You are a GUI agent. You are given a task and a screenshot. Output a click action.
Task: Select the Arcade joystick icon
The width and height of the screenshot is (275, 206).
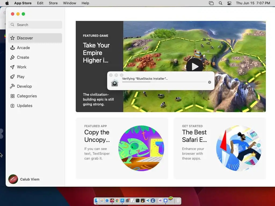[12, 48]
